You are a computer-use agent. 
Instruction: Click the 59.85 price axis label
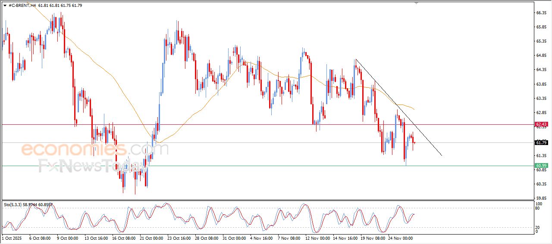541,198
